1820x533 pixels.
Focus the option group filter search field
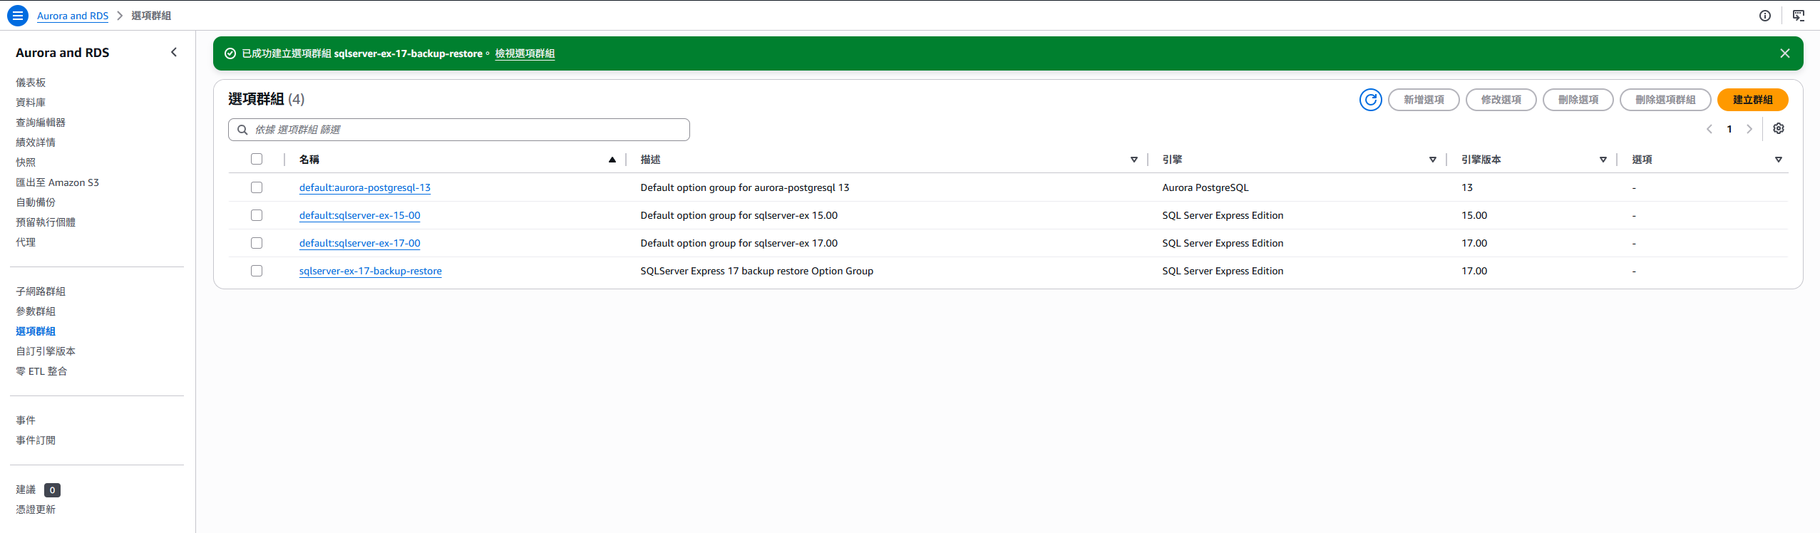(x=459, y=130)
